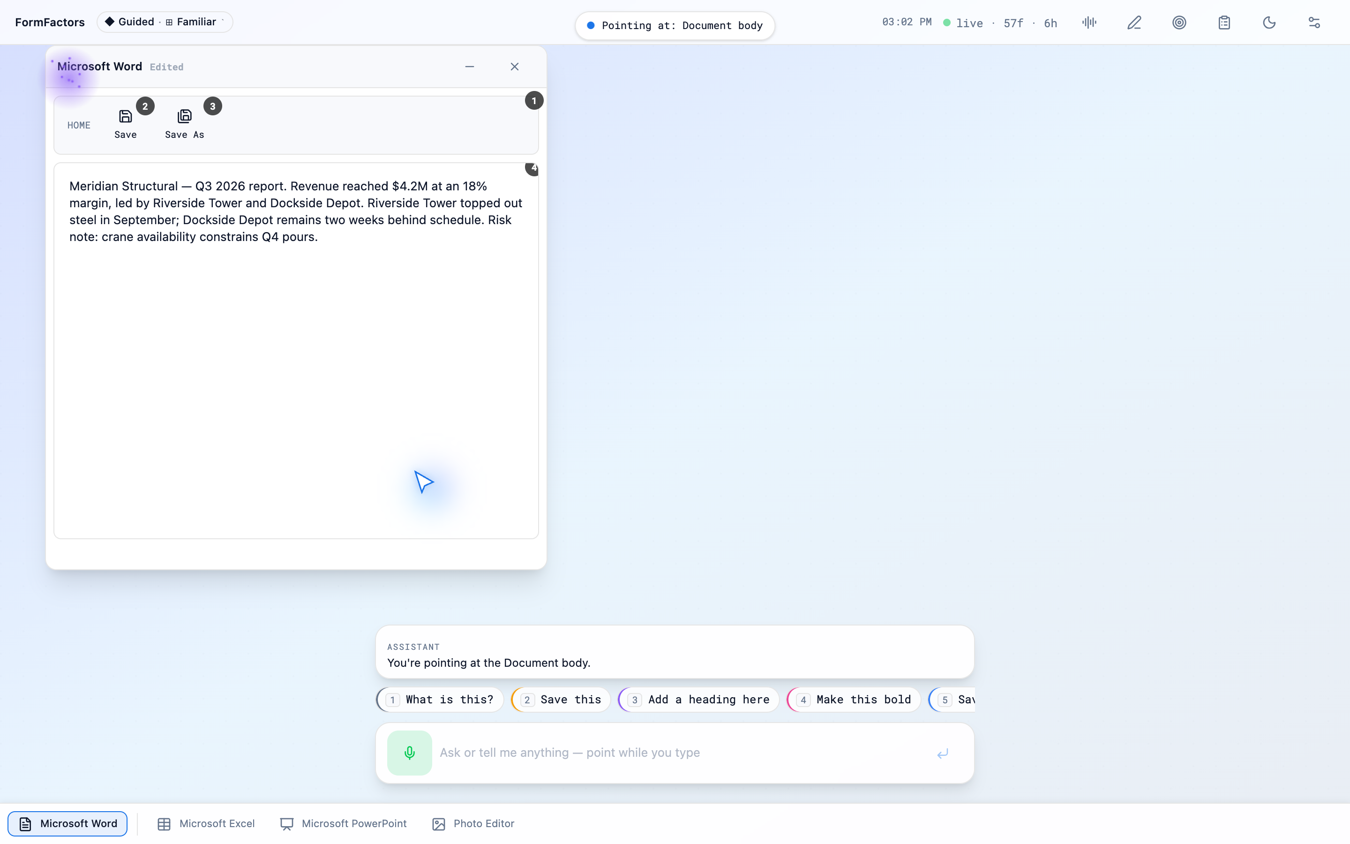Click the "Pointing at: Document body" pill
The height and width of the screenshot is (844, 1350).
click(x=675, y=26)
